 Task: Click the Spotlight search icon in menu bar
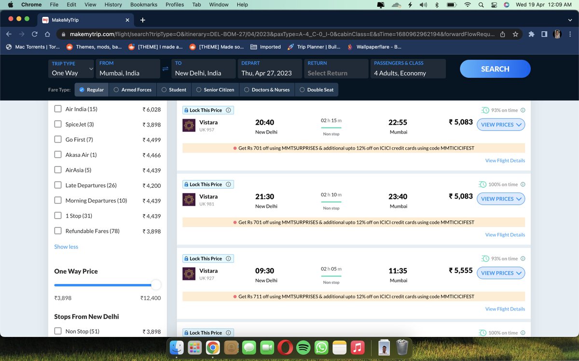tap(481, 5)
